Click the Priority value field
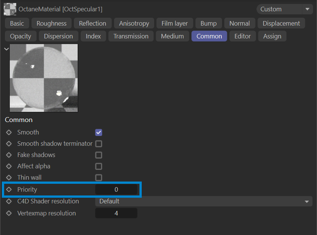The width and height of the screenshot is (317, 235). click(116, 189)
